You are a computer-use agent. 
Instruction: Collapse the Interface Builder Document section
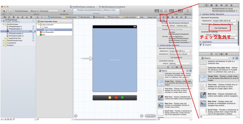[158, 45]
